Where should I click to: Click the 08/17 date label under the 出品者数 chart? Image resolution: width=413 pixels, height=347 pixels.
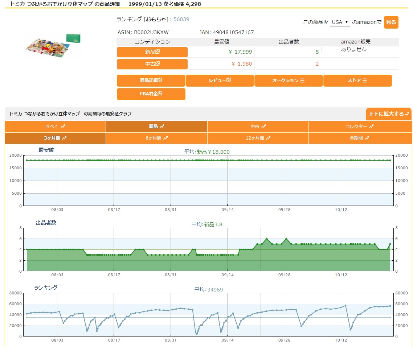point(114,275)
